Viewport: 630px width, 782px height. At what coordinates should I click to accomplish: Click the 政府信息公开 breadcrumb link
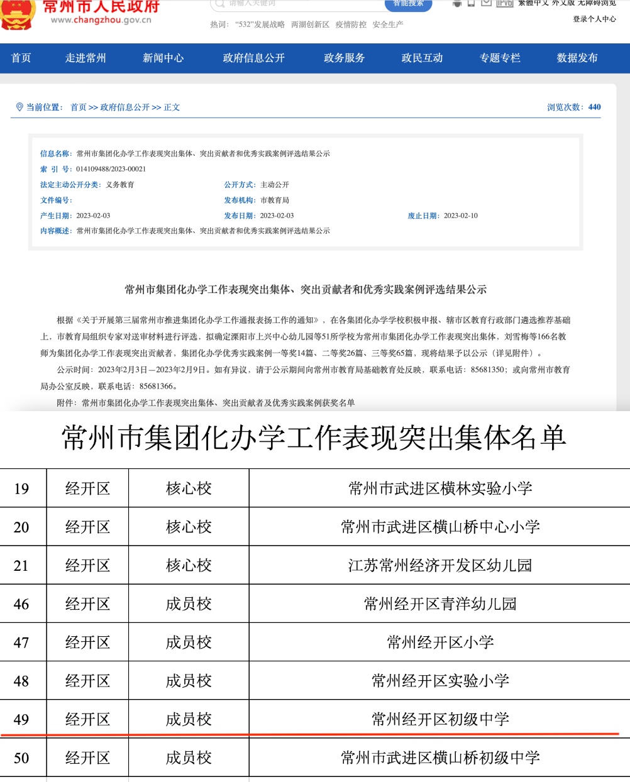click(x=125, y=107)
